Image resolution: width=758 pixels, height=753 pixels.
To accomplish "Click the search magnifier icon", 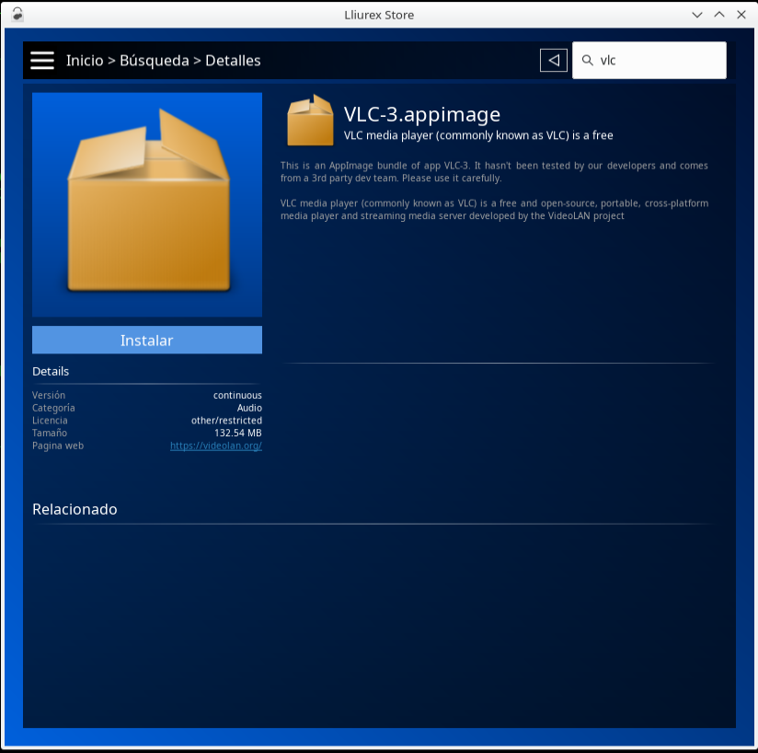I will 587,61.
